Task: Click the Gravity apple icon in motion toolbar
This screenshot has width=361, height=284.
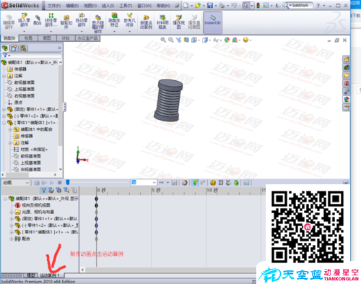Action: click(236, 183)
